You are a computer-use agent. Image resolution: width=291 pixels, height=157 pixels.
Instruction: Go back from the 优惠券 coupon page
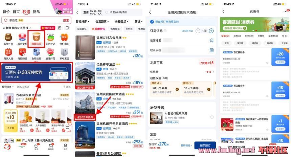click(x=223, y=12)
